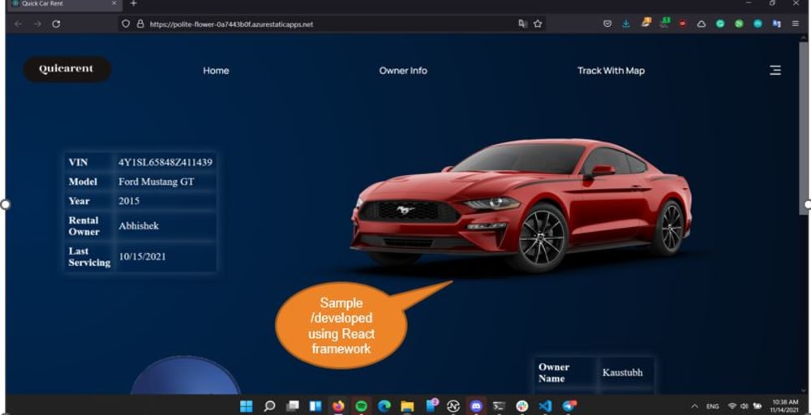Open Task View from taskbar
The height and width of the screenshot is (415, 811).
tap(293, 406)
